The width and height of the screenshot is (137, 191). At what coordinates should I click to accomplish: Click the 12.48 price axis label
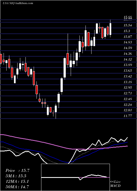coord(128,99)
